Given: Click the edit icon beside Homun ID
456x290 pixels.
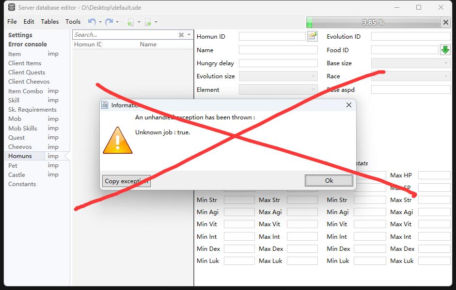Looking at the screenshot, I should 313,36.
